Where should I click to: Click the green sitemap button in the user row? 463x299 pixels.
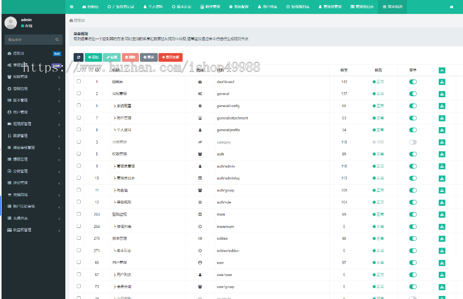(442, 262)
